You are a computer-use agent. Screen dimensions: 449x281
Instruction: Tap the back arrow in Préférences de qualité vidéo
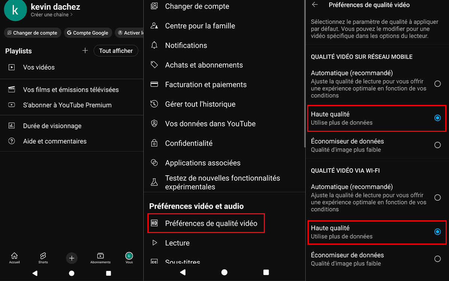(x=315, y=5)
